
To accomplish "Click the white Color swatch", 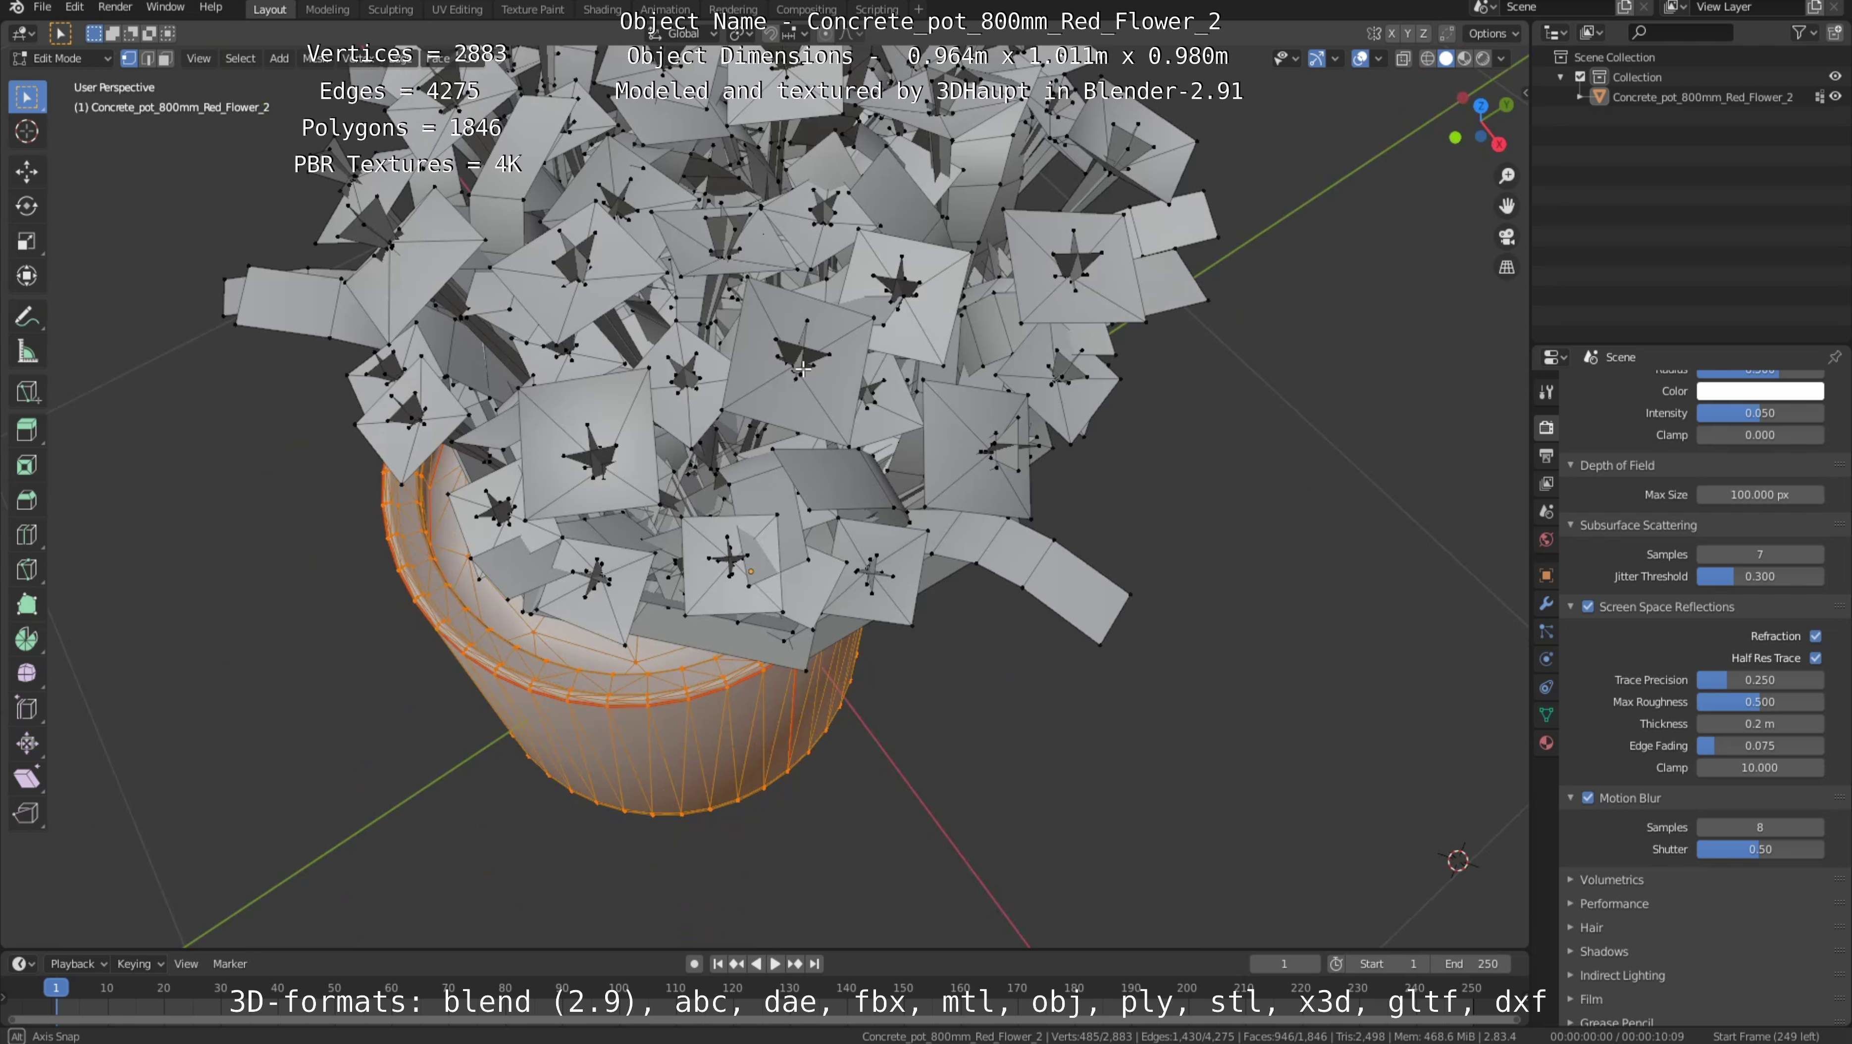I will (x=1760, y=391).
